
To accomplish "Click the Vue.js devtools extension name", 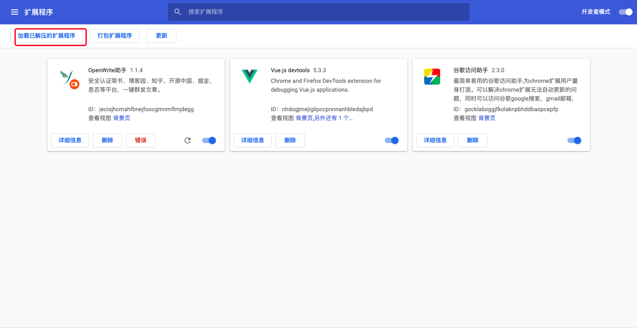I will click(x=290, y=70).
